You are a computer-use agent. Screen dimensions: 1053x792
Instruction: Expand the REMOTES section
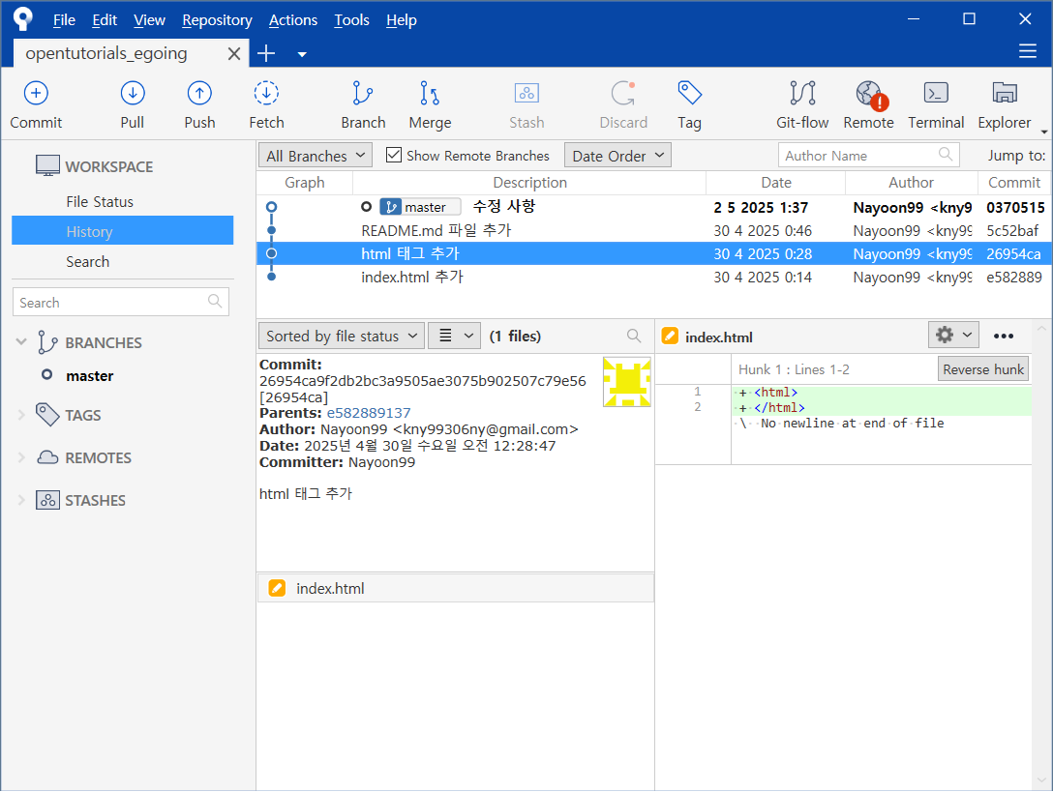pyautogui.click(x=21, y=457)
